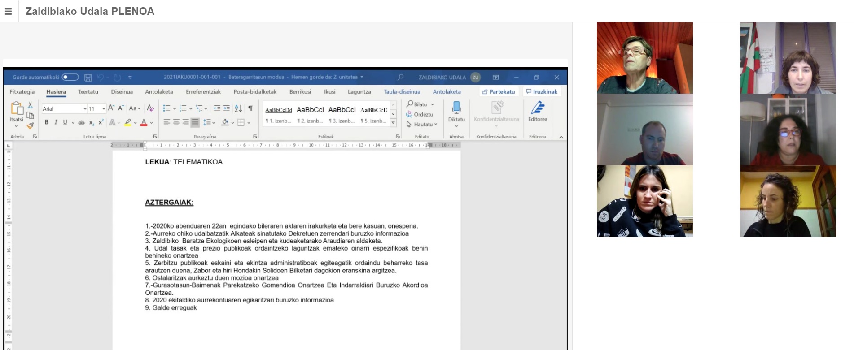Viewport: 854px width, 350px height.
Task: Click the Partekatu share button
Action: click(499, 92)
